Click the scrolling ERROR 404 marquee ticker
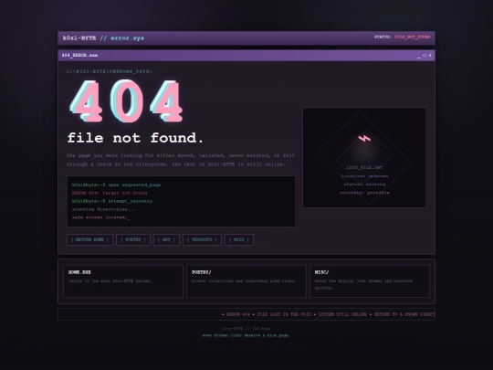493x370 pixels. point(246,314)
